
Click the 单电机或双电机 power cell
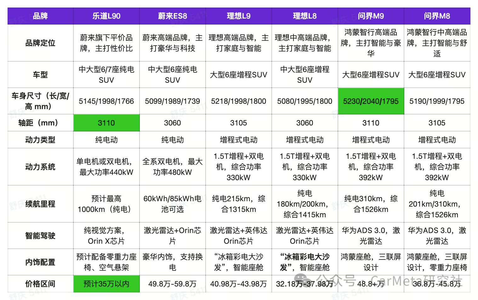(106, 167)
